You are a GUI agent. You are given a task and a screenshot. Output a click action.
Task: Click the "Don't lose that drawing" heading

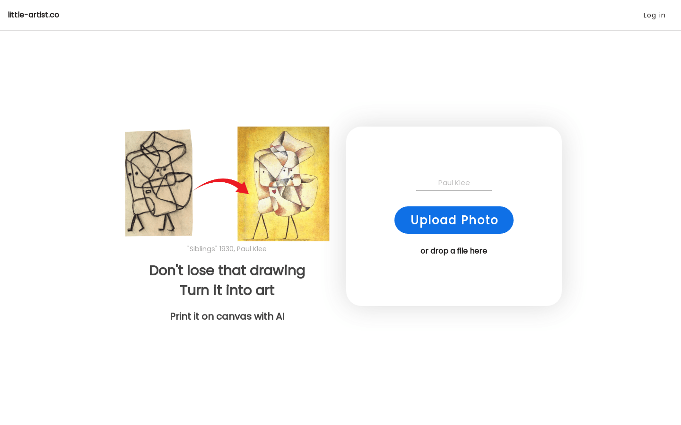pos(227,271)
